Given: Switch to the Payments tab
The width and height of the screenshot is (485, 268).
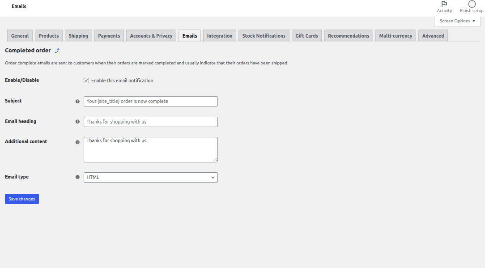Looking at the screenshot, I should pyautogui.click(x=109, y=35).
